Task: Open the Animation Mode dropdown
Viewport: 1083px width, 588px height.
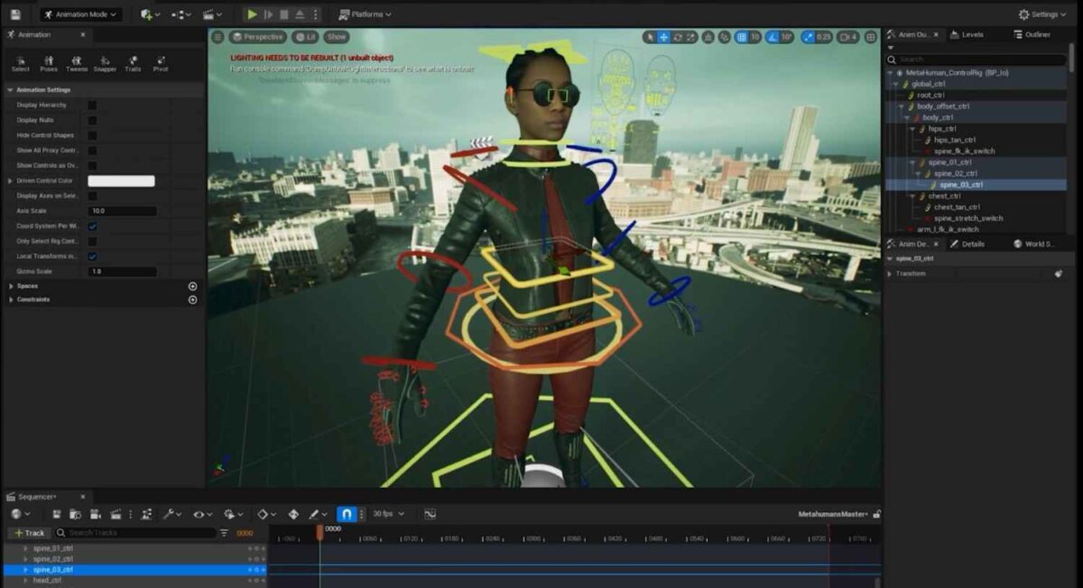Action: [81, 14]
